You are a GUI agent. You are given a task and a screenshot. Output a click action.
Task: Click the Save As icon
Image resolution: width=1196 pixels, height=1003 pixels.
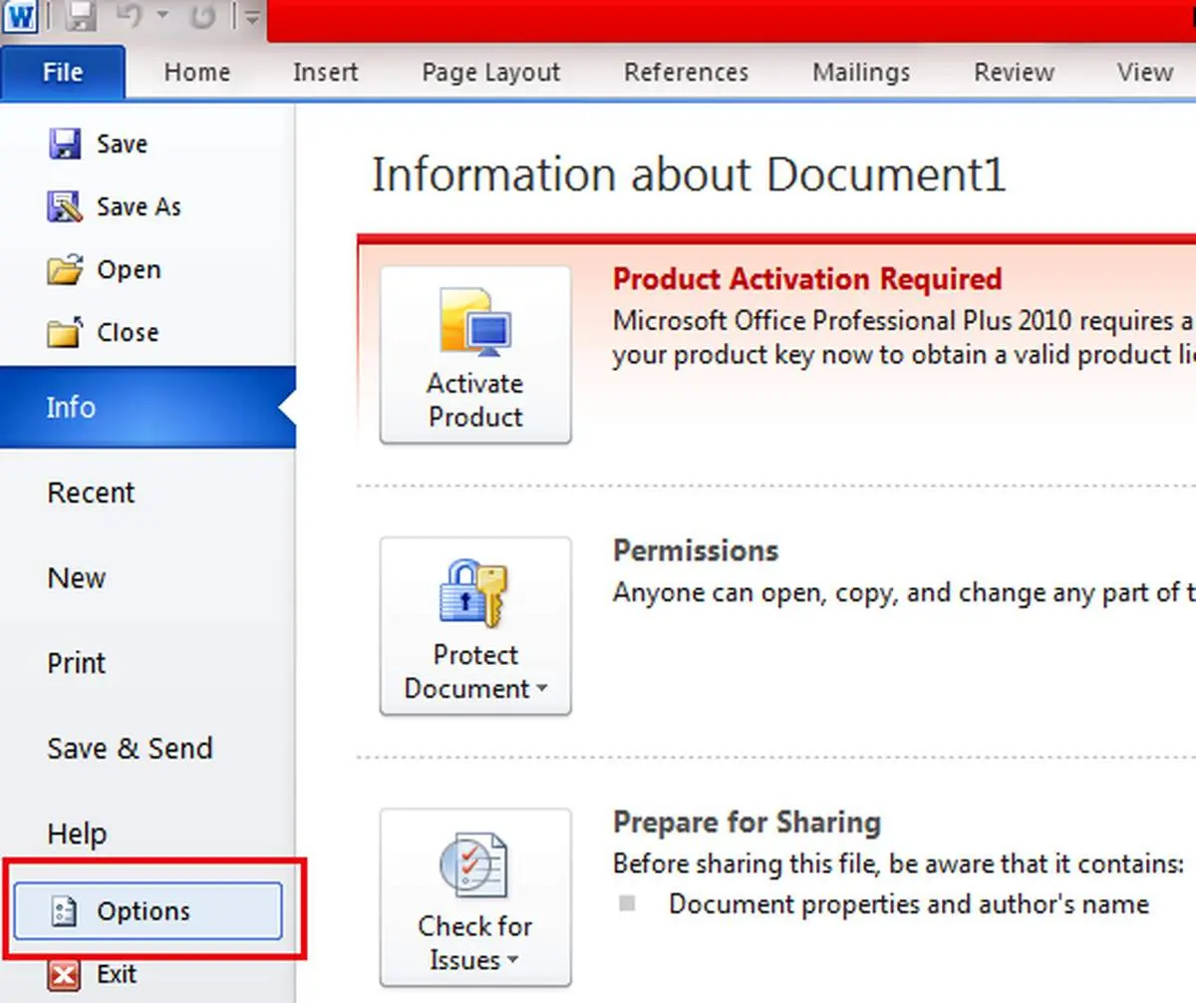65,207
